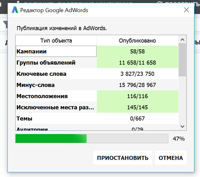Click the 3 827/23 750 cell
The height and width of the screenshot is (177, 200).
tap(138, 74)
